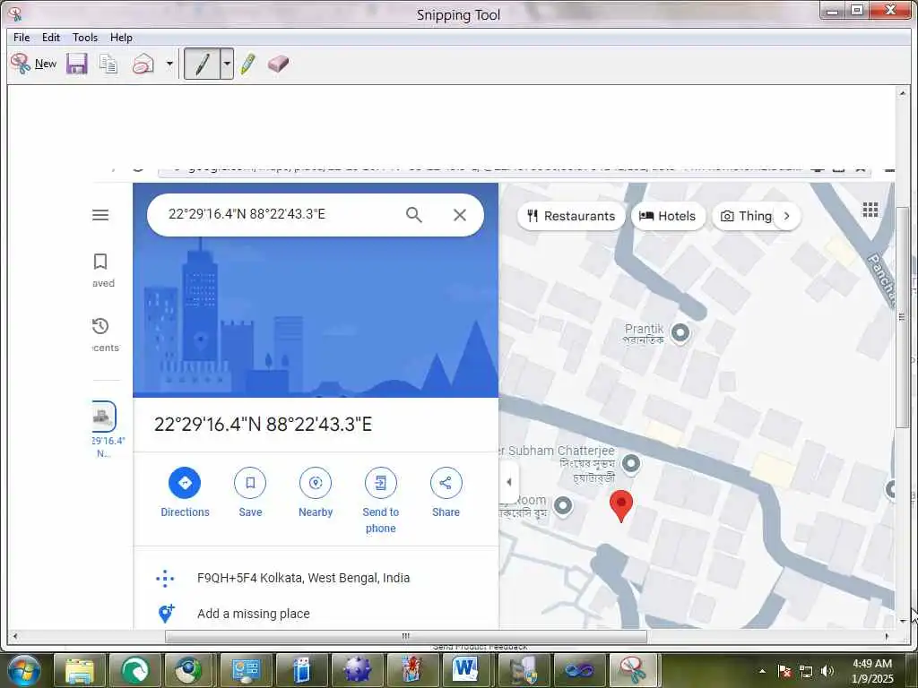Click the vertical scrollbar up arrow
This screenshot has width=918, height=688.
pos(902,93)
